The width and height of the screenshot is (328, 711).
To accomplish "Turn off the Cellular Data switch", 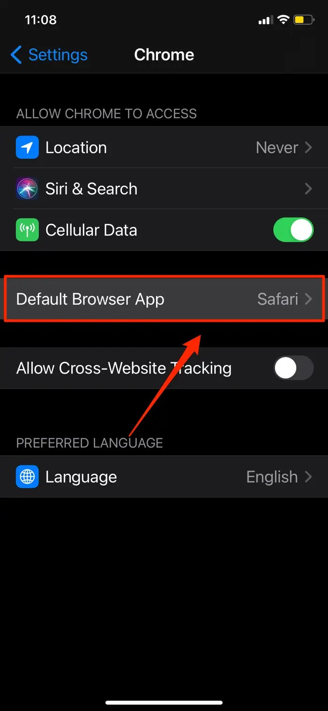I will [x=293, y=230].
